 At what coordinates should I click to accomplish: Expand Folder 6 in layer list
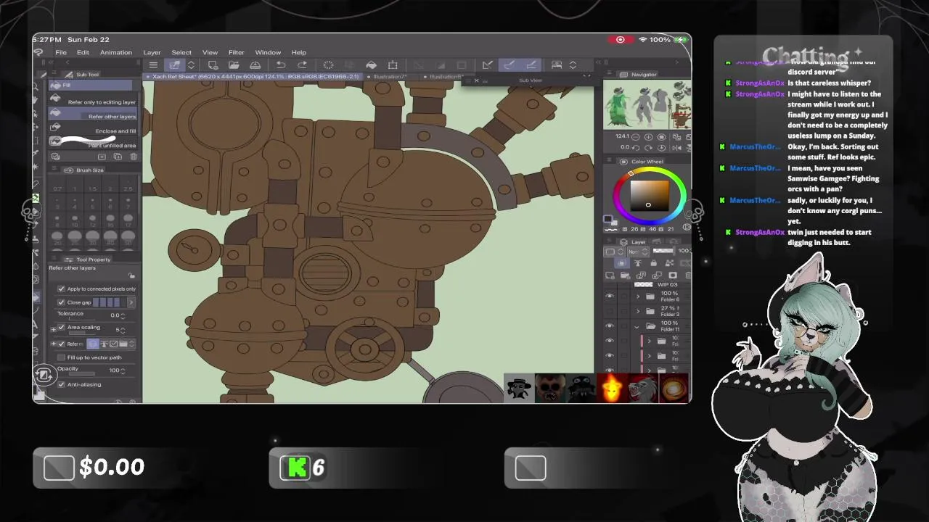pyautogui.click(x=638, y=296)
